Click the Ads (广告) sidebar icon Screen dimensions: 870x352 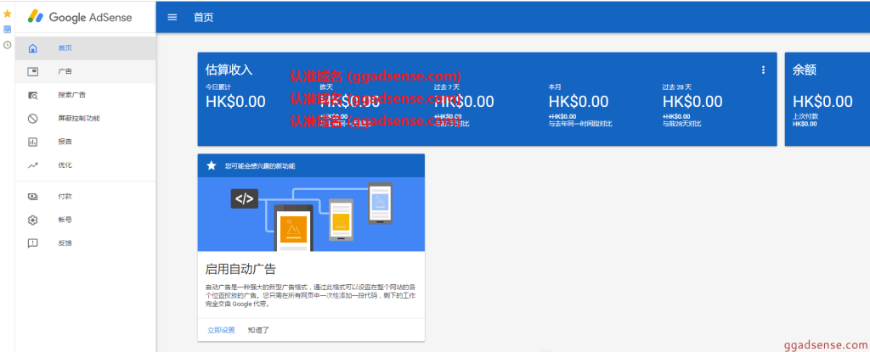[x=33, y=71]
